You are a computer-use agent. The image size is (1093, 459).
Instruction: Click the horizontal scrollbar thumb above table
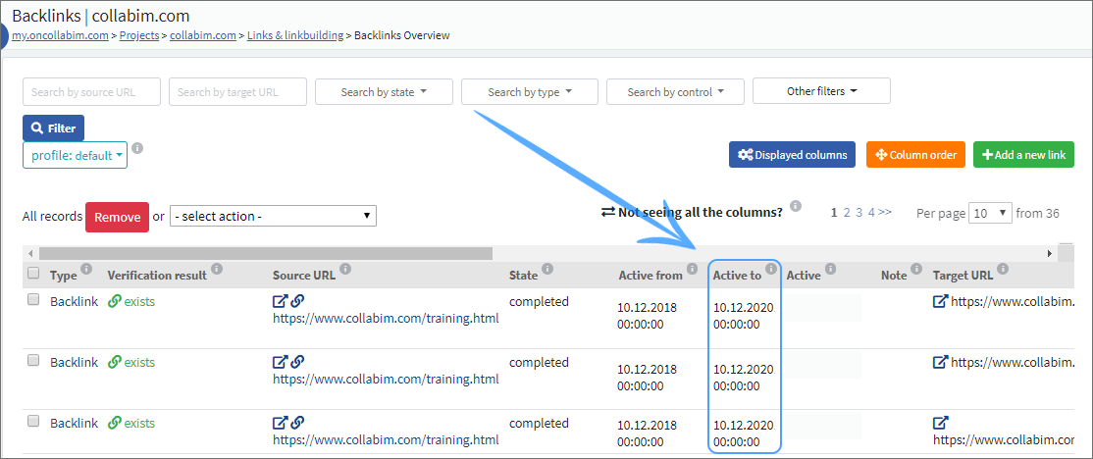tap(266, 254)
